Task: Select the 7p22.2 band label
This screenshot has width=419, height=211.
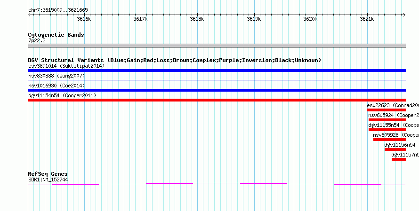Action: 37,40
